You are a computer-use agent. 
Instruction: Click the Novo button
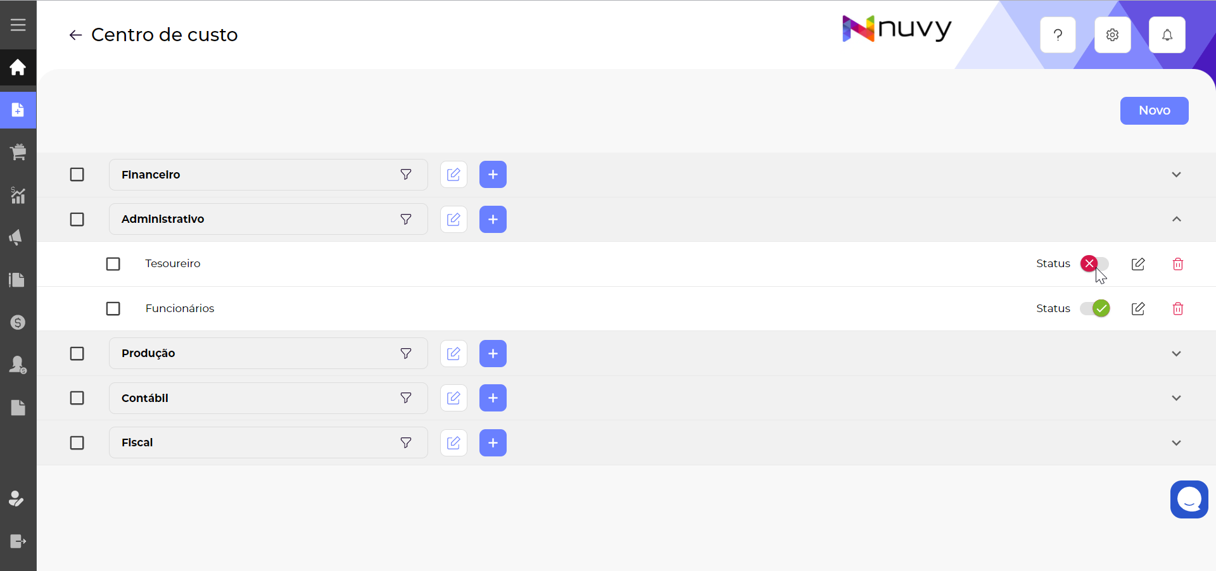click(1154, 111)
